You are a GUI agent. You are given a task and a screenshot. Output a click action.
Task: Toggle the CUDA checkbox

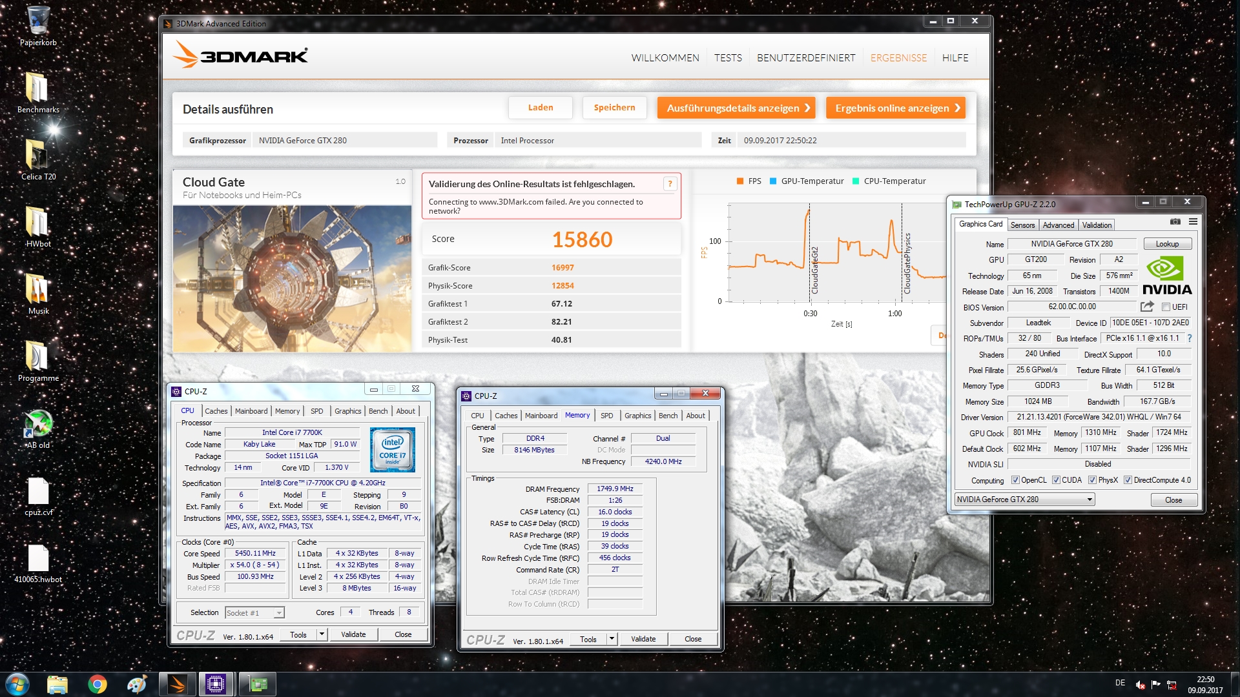point(1056,480)
